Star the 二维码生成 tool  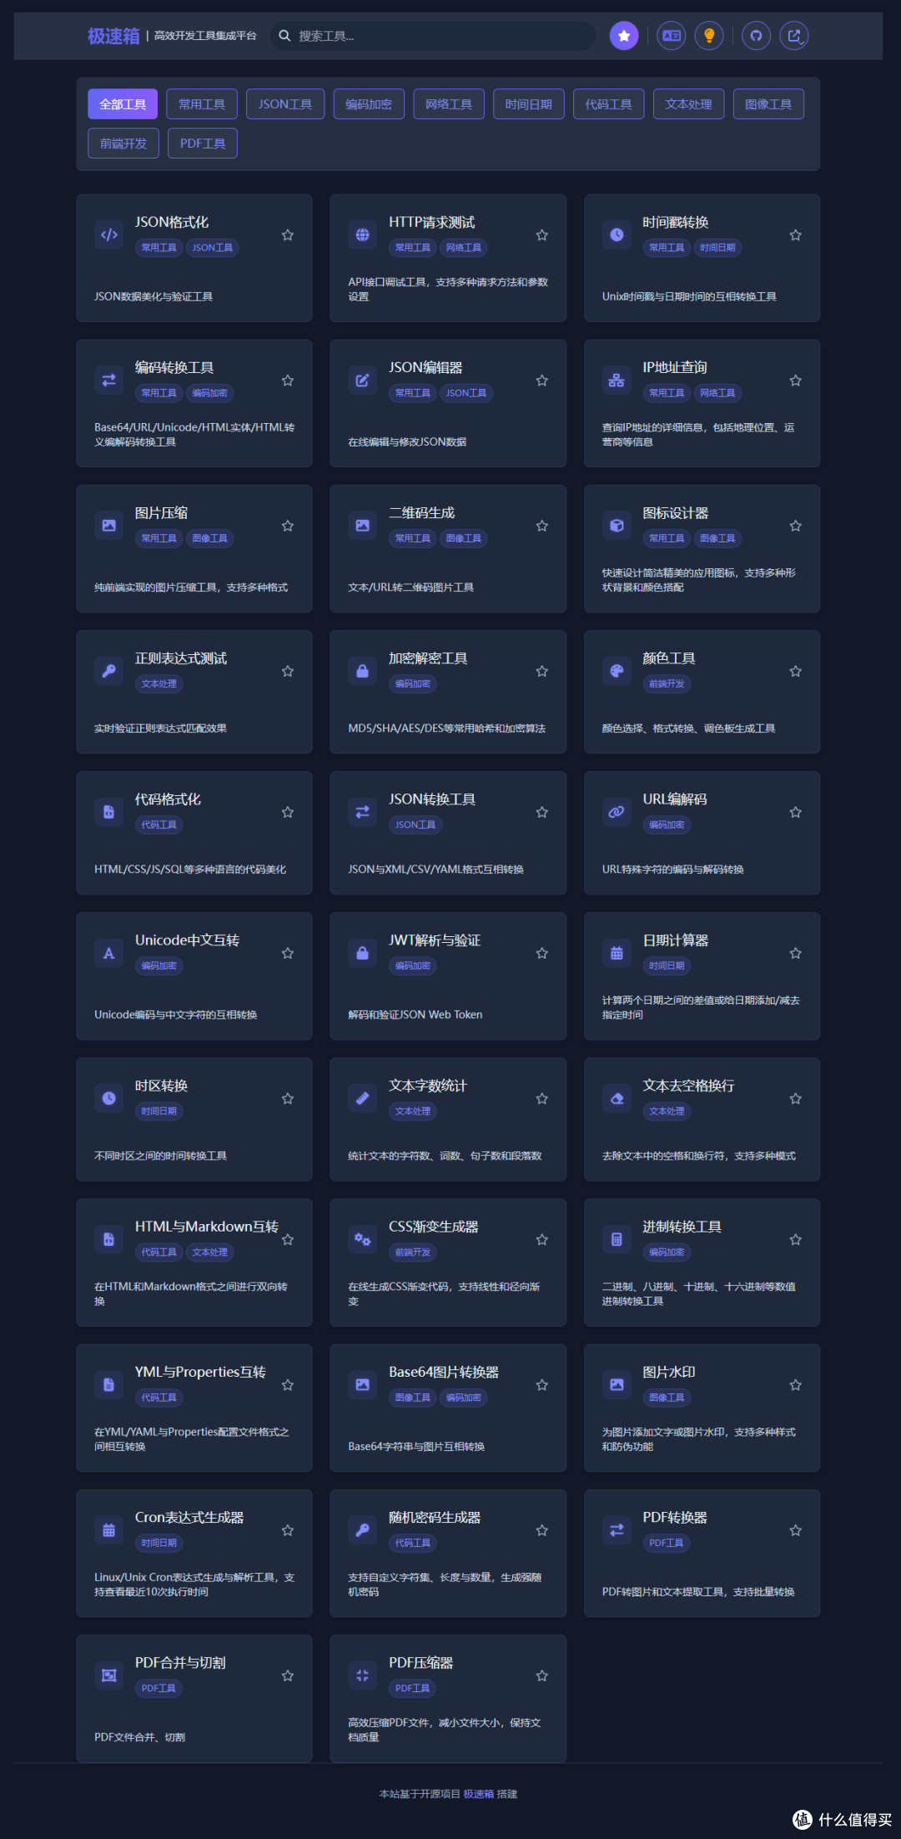542,526
